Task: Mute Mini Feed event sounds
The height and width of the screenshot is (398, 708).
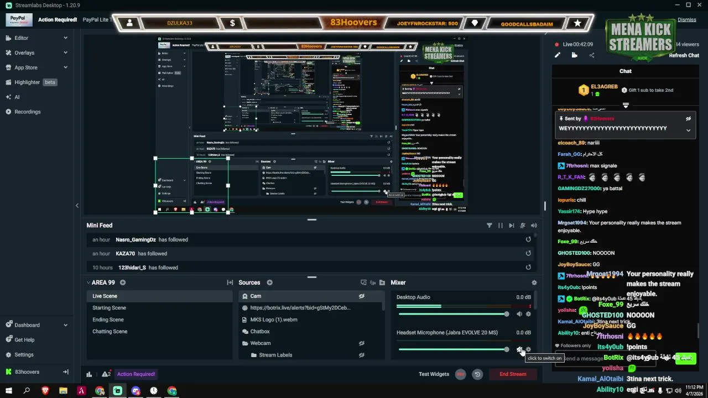Action: pos(534,226)
